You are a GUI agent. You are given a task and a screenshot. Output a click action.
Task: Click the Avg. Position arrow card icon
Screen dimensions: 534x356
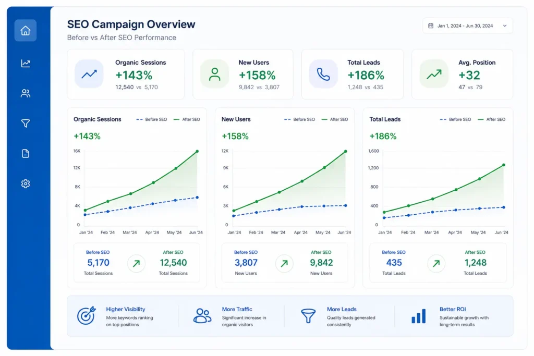pos(434,74)
